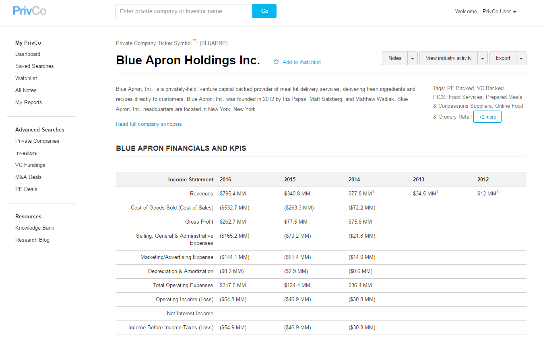Open Read full company synopsis link
Screen dimensions: 545x339
click(149, 124)
